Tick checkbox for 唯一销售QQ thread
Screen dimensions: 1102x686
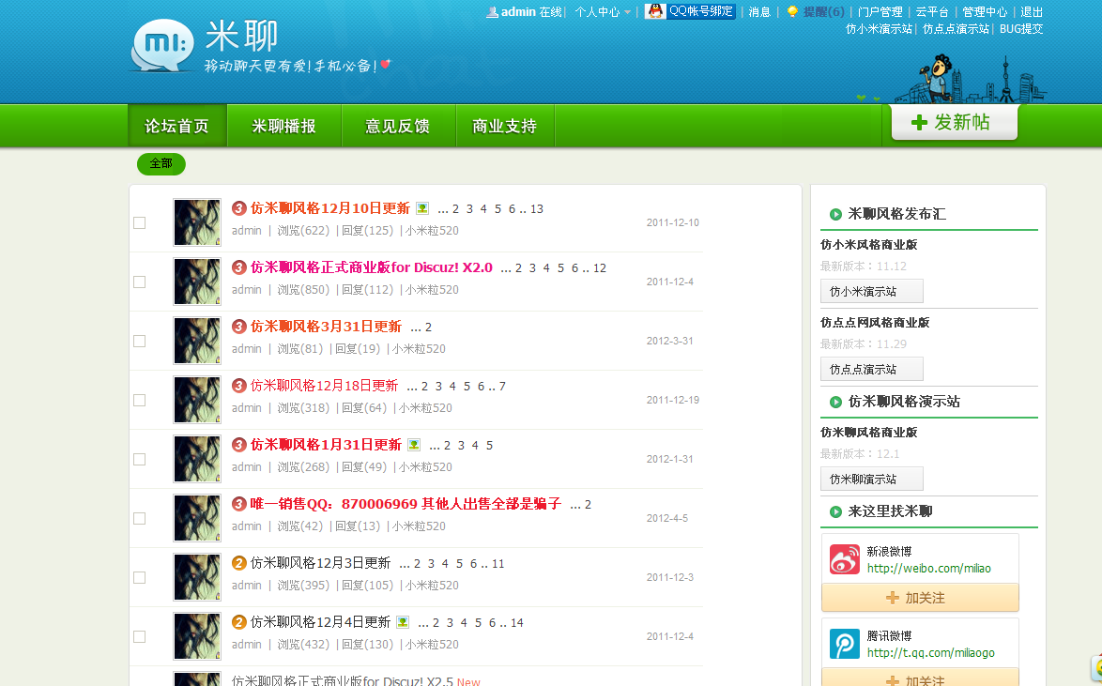139,518
